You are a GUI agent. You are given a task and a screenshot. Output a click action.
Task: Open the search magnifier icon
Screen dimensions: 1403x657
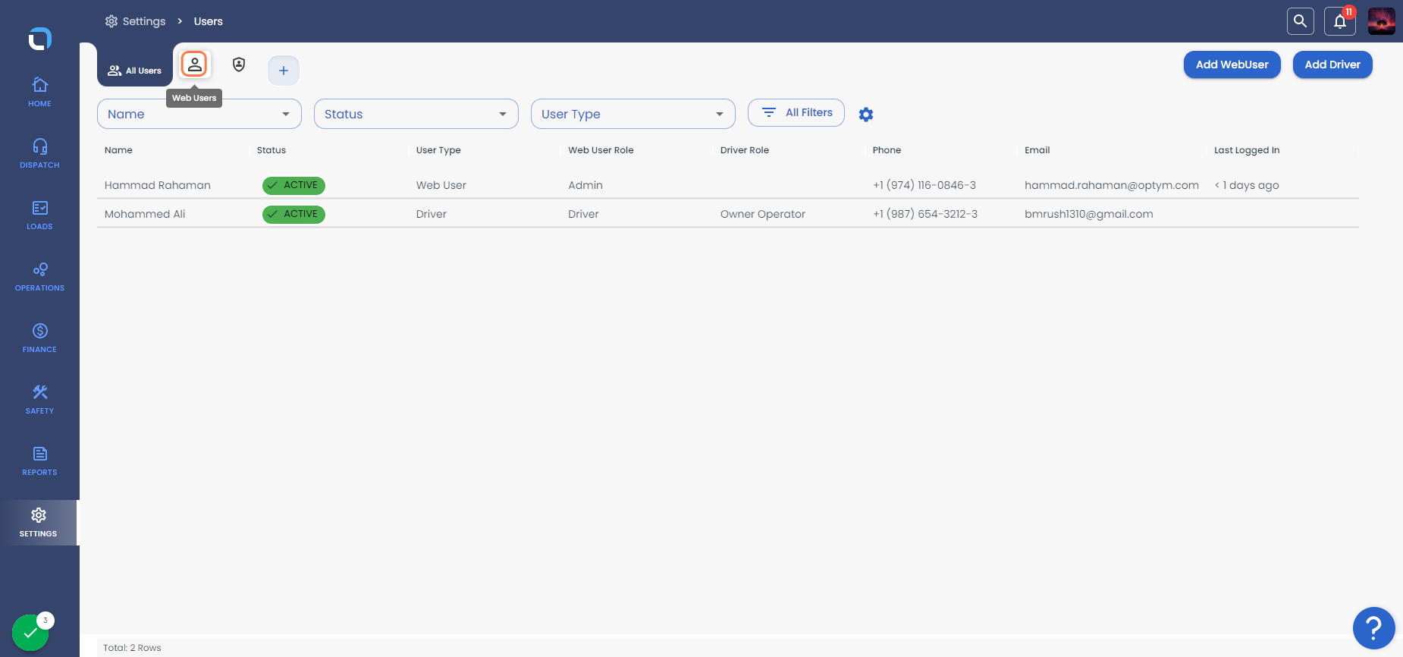pyautogui.click(x=1300, y=21)
